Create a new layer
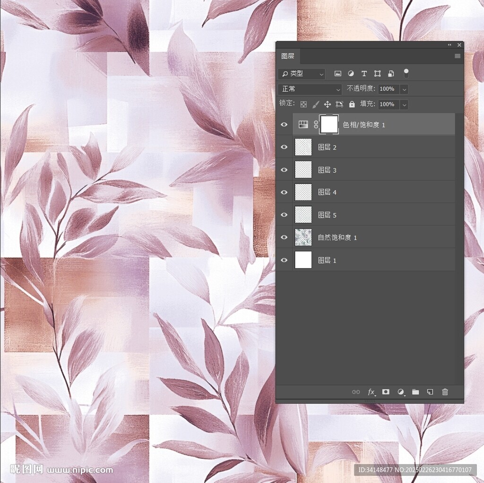The width and height of the screenshot is (484, 483). (430, 392)
